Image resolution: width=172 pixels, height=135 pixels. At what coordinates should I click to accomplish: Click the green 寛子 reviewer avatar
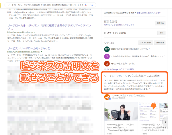point(107,49)
